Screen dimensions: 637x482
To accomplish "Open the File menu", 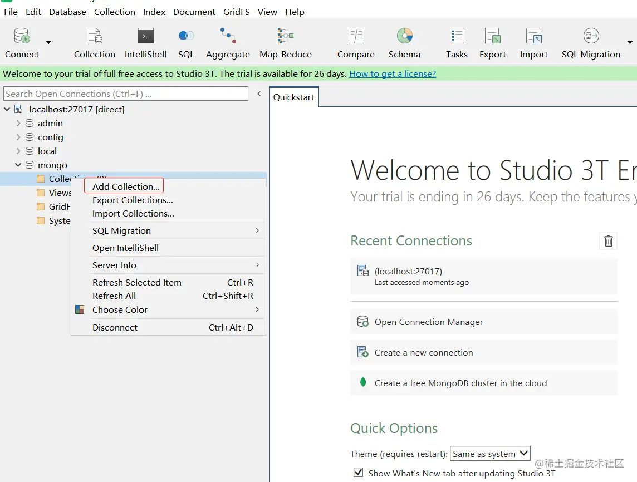I will [x=11, y=12].
